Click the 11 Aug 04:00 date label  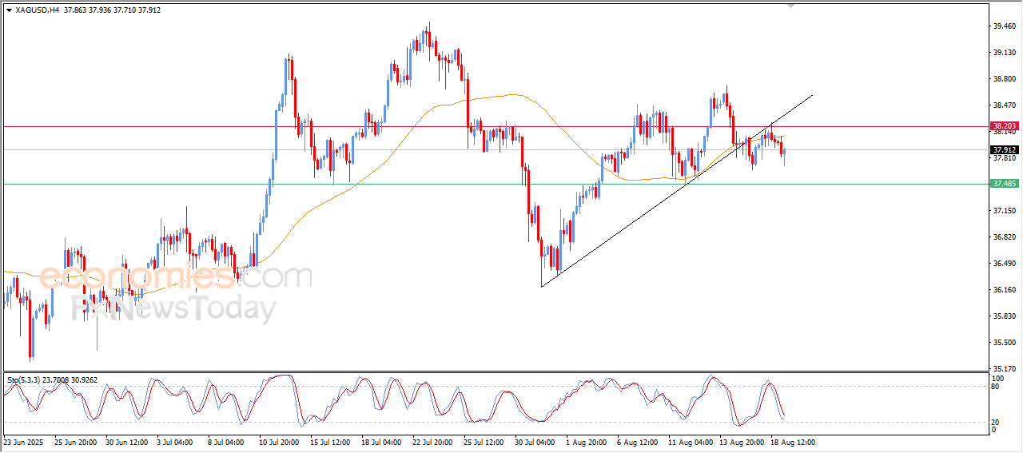click(690, 442)
